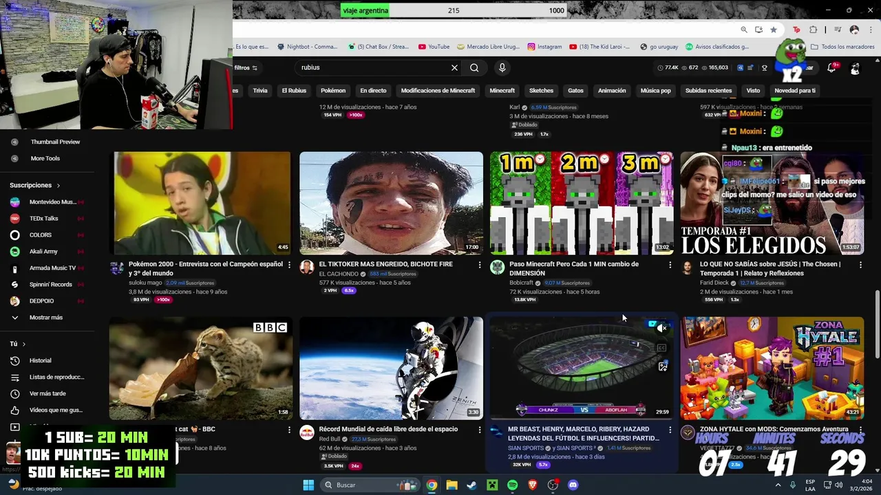Expand Mostrar más subscriptions

(45, 318)
